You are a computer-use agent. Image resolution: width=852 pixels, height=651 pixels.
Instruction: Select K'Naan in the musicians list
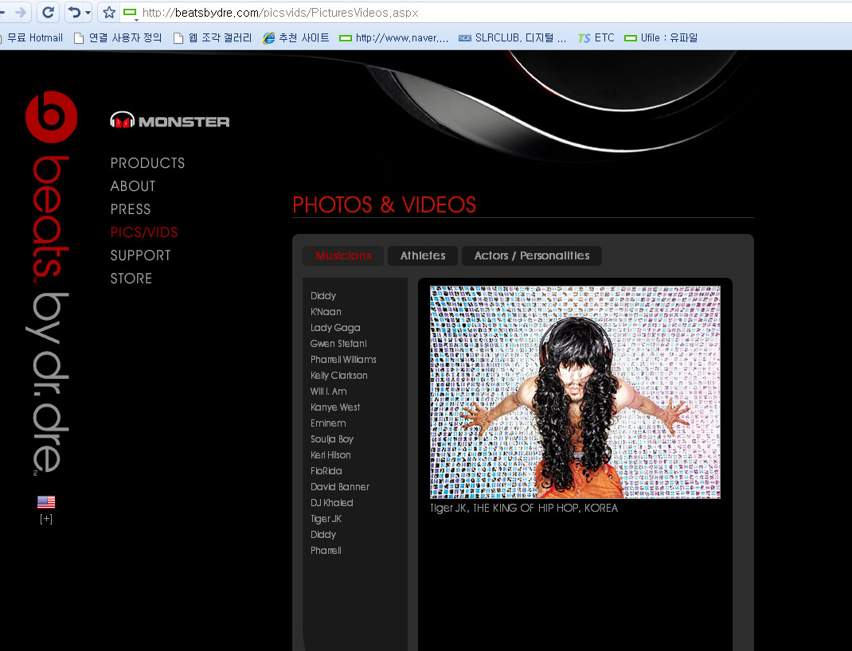pos(326,312)
